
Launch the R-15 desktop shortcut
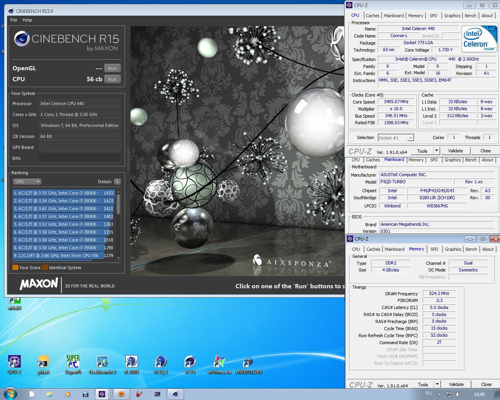coord(190,365)
